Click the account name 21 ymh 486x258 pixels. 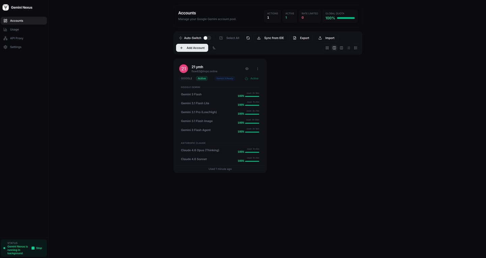tap(197, 67)
